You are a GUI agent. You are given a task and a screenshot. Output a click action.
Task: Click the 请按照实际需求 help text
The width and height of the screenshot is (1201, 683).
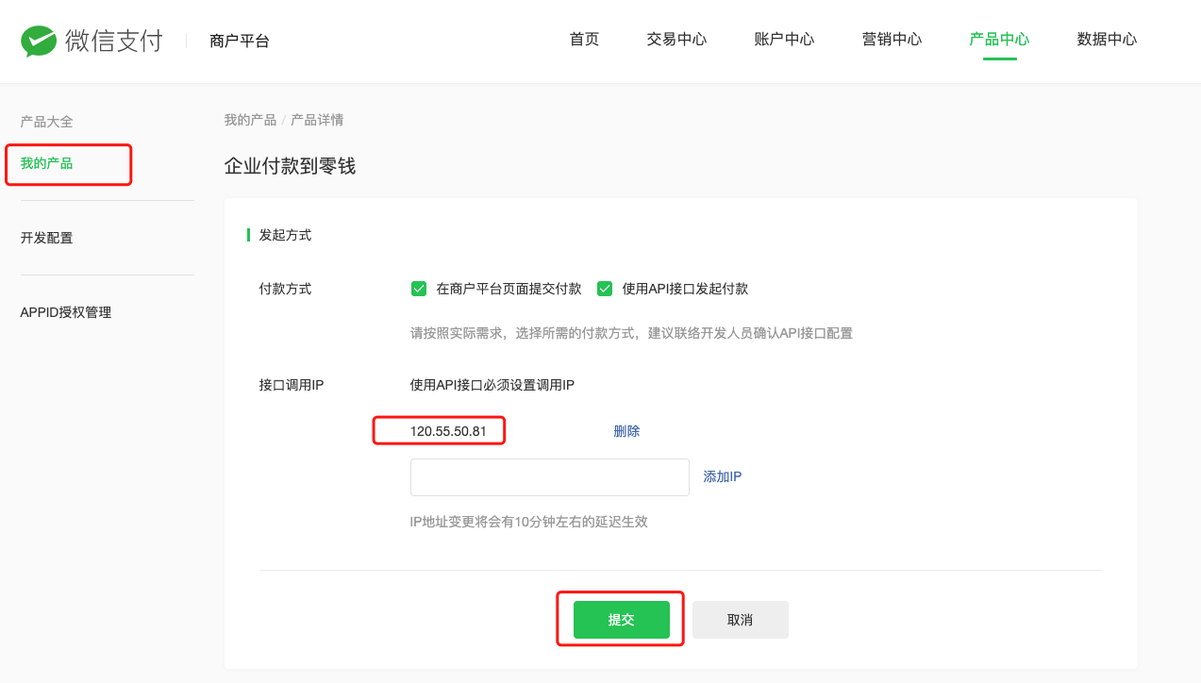pyautogui.click(x=631, y=333)
